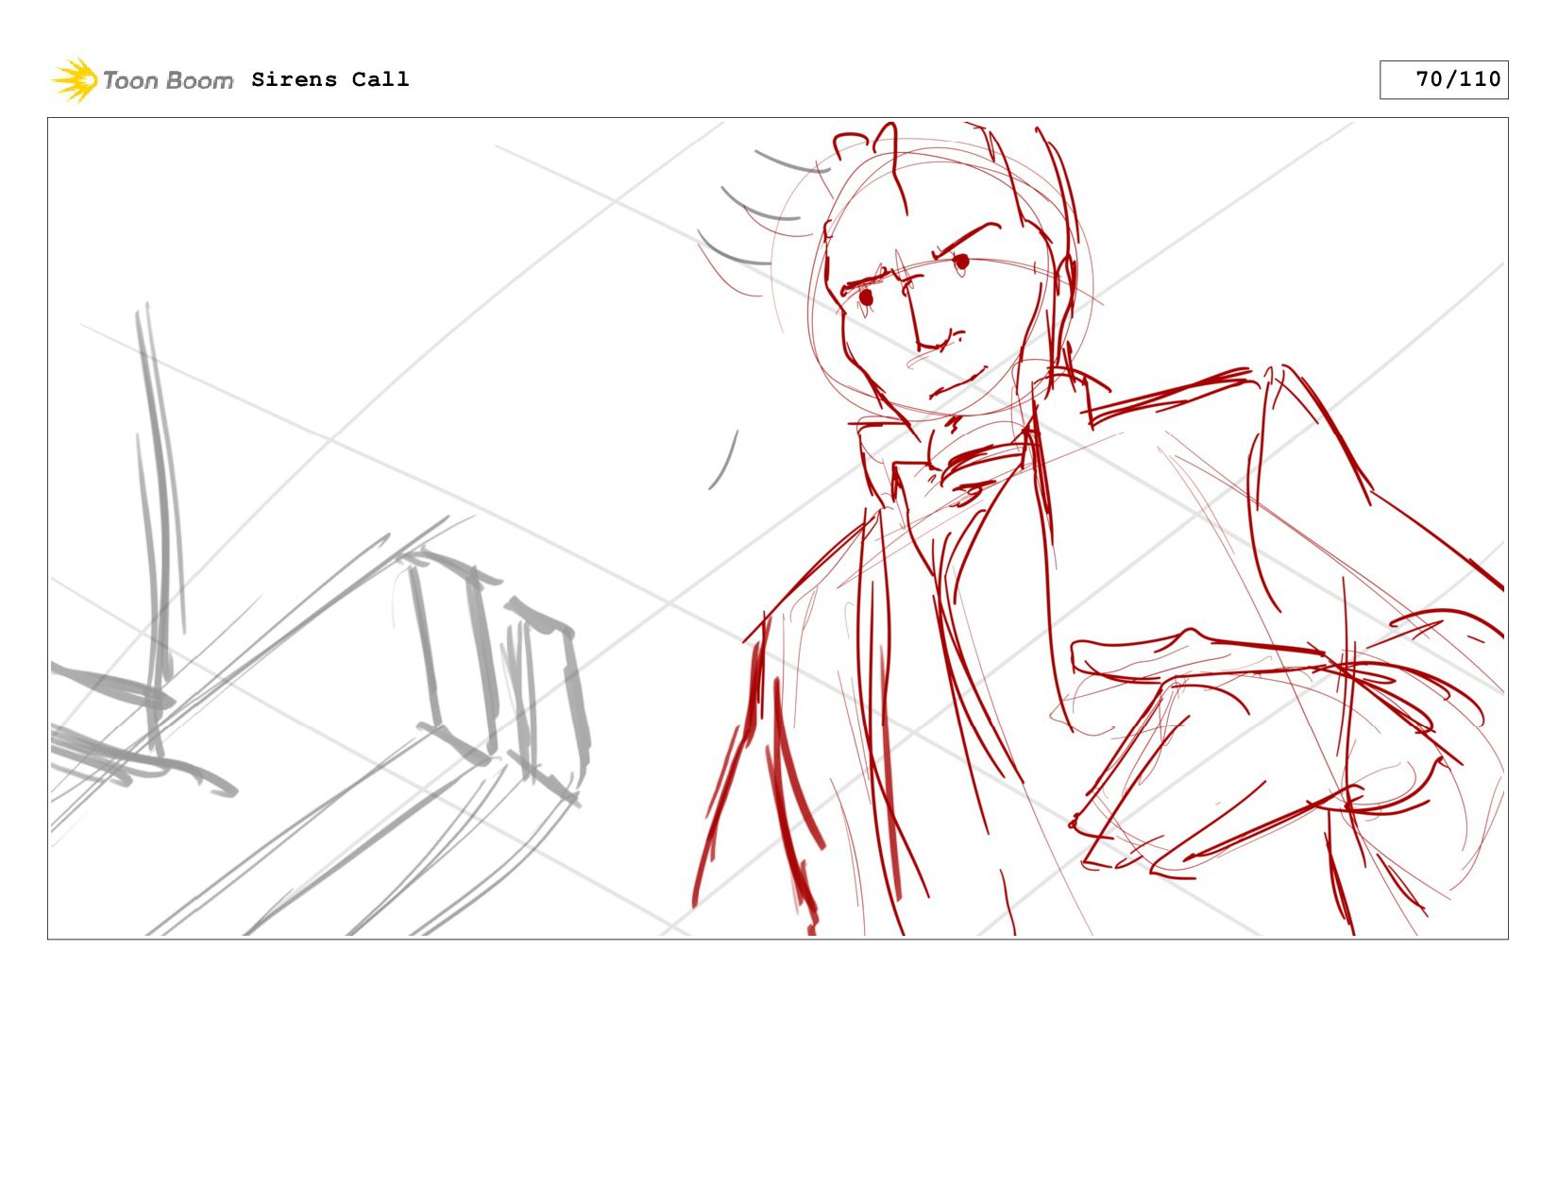The height and width of the screenshot is (1204, 1558).
Task: Click the storyboard panel sketch
Action: tap(777, 528)
